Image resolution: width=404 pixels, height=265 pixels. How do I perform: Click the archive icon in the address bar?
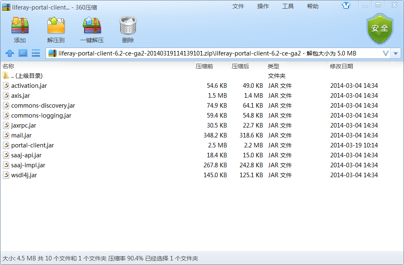(x=52, y=53)
